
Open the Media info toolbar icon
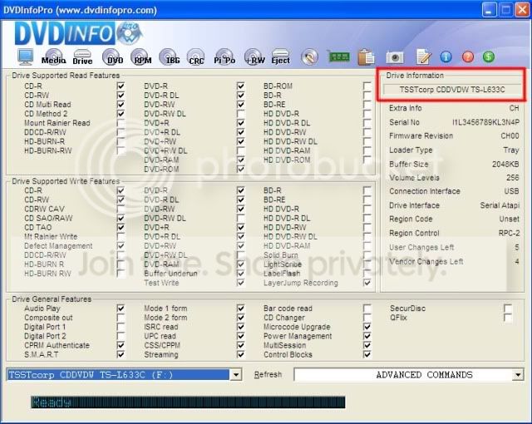(x=53, y=57)
